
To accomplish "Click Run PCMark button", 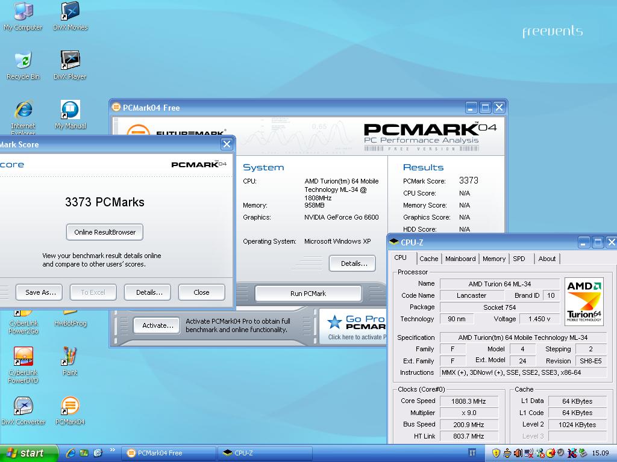I will pos(308,294).
